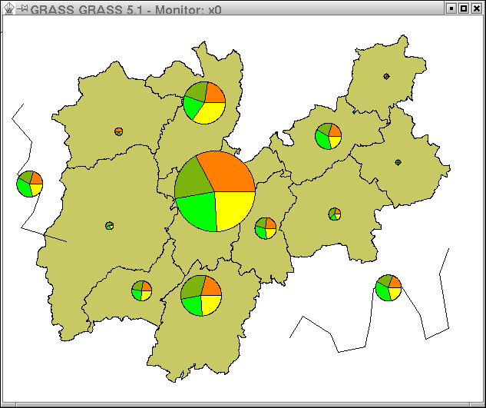Select the pie chart at the top center of the map
Viewport: 486px width, 408px height.
[x=204, y=103]
